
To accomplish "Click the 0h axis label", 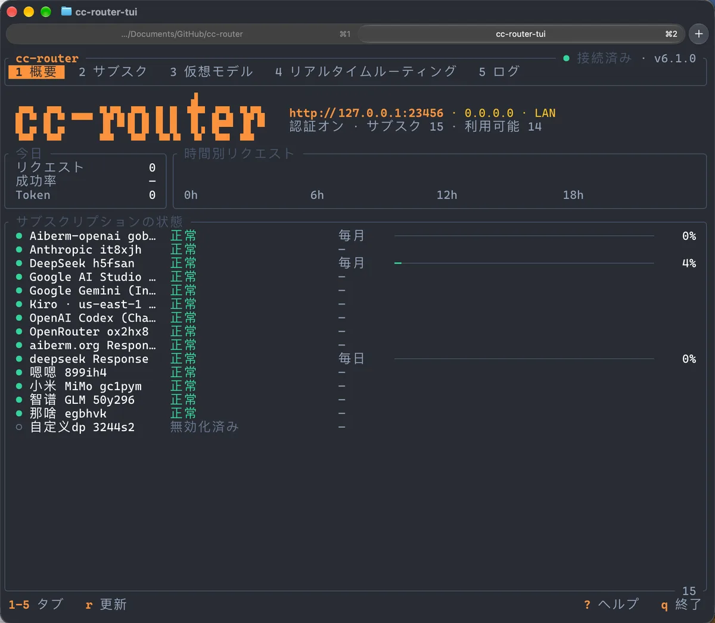I will pos(191,195).
